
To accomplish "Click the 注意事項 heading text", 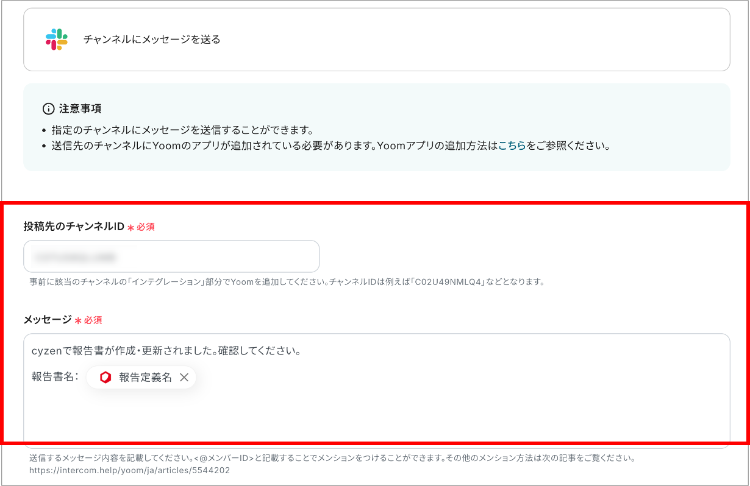I will coord(80,109).
